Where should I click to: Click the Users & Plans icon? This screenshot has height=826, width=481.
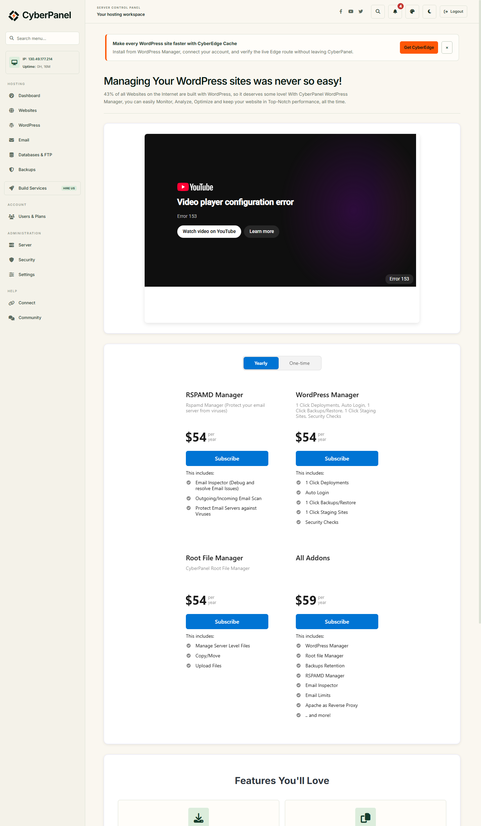(x=12, y=216)
